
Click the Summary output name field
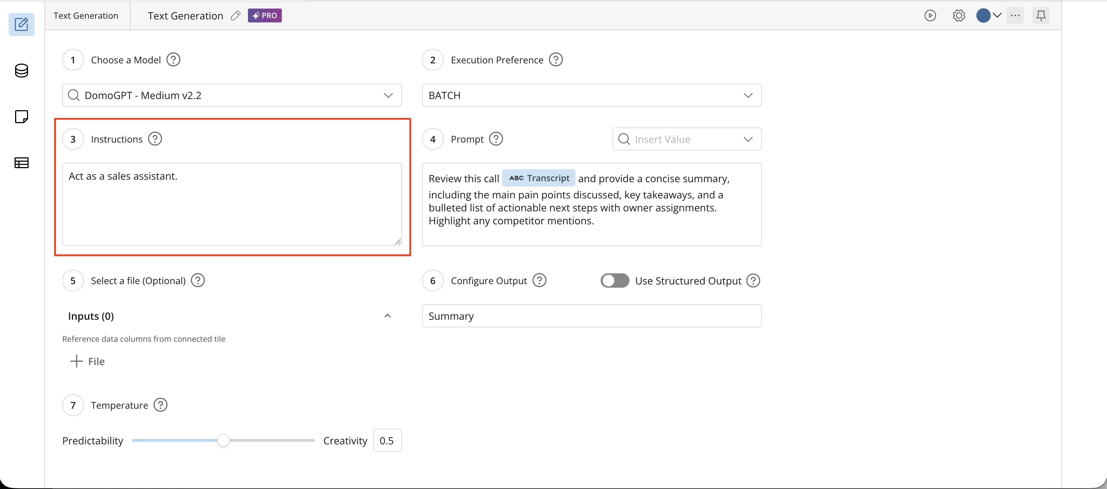click(592, 316)
